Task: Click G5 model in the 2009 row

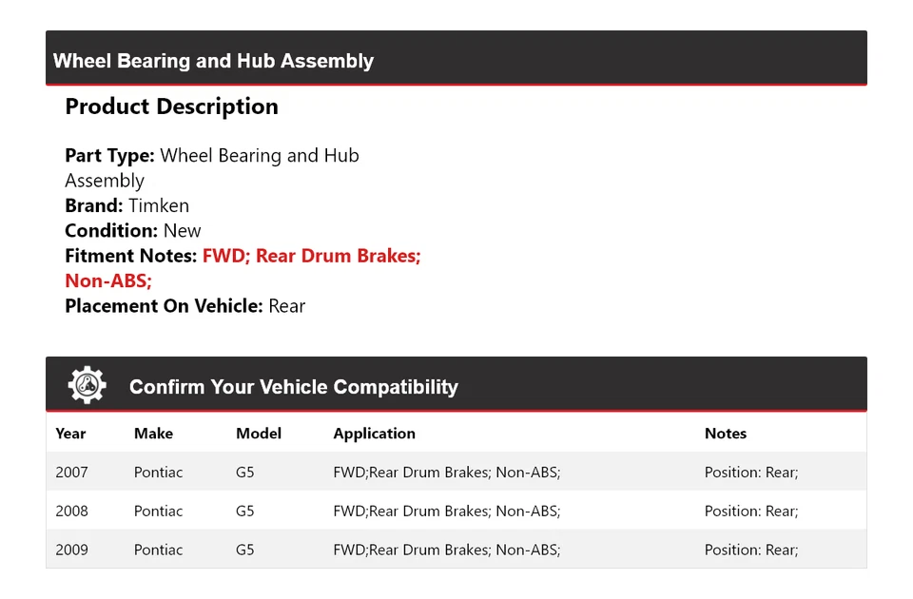Action: tap(244, 550)
